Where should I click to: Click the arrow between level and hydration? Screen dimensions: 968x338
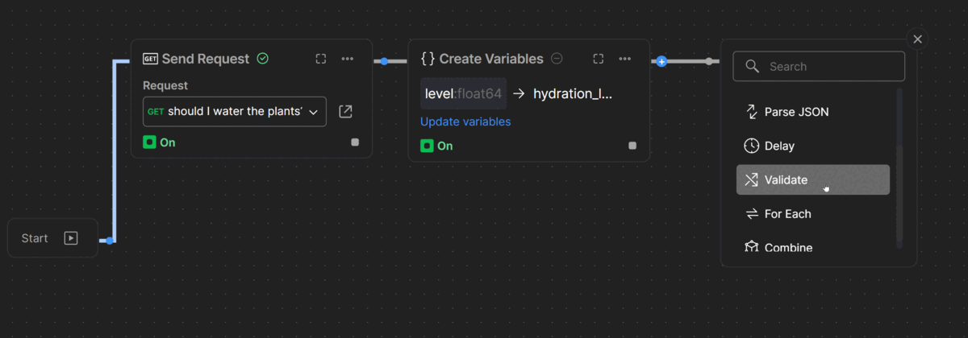click(519, 93)
